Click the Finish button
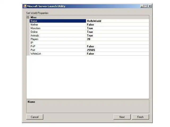 pyautogui.click(x=141, y=117)
